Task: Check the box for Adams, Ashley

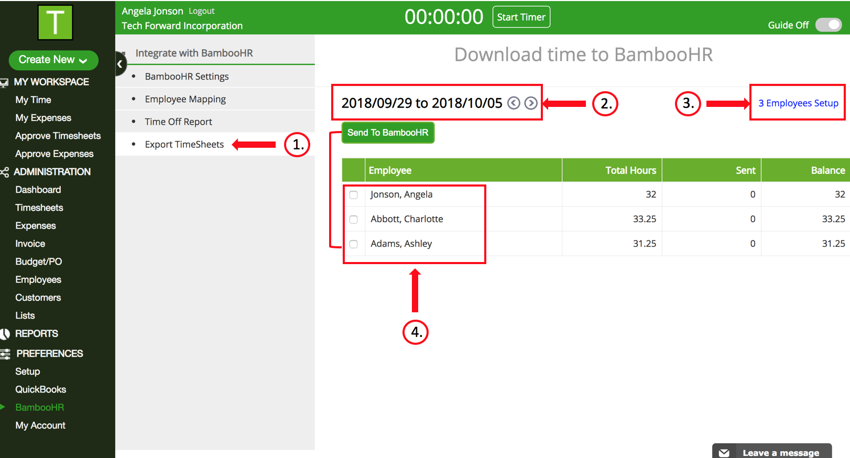Action: [x=354, y=244]
